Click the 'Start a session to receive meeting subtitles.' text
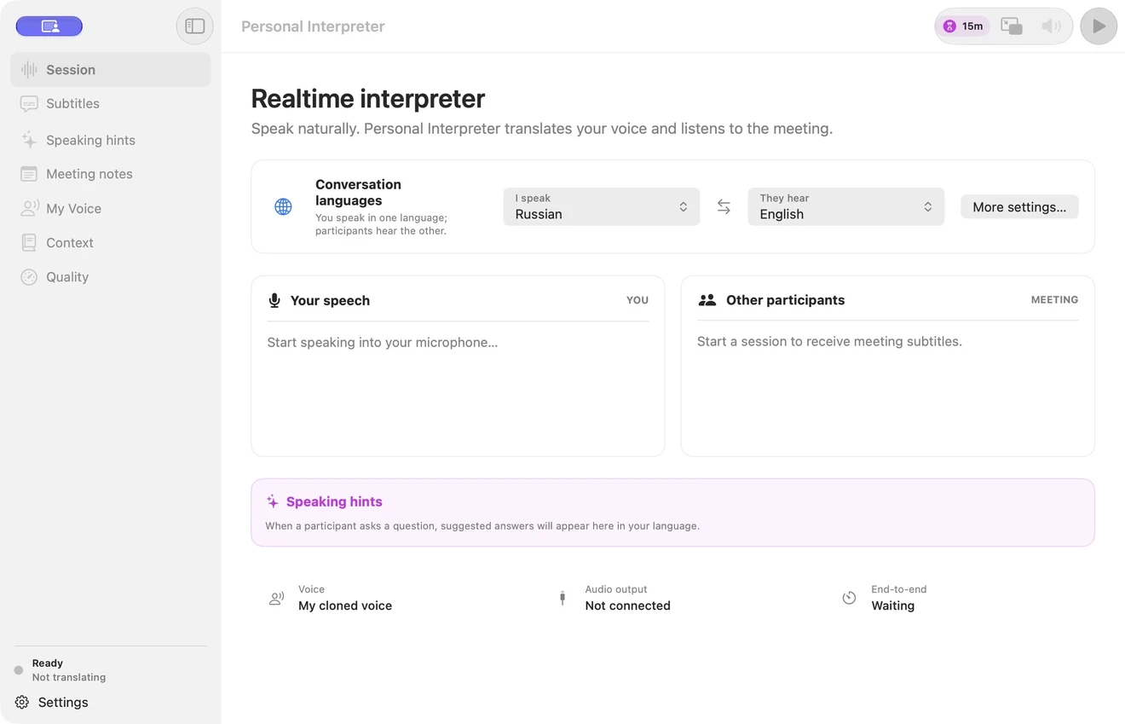The height and width of the screenshot is (724, 1125). pos(829,341)
